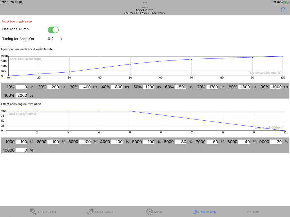The width and height of the screenshot is (290, 217).
Task: Edit the 7000 rpm effect field
Action: [x=212, y=142]
